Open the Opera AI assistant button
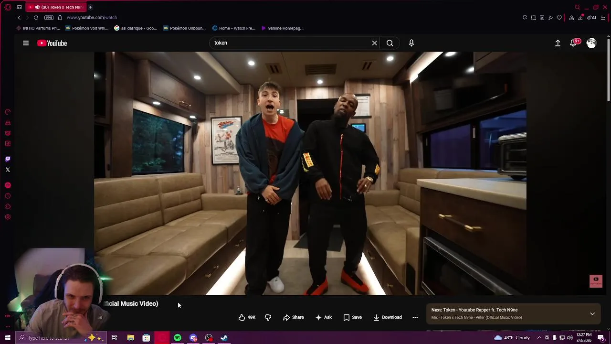 [592, 18]
